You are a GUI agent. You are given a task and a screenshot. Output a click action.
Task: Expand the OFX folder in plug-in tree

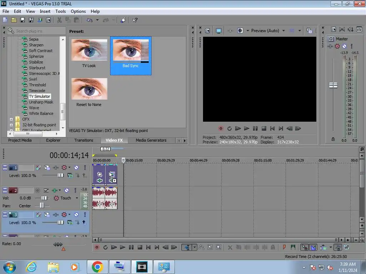pos(11,119)
